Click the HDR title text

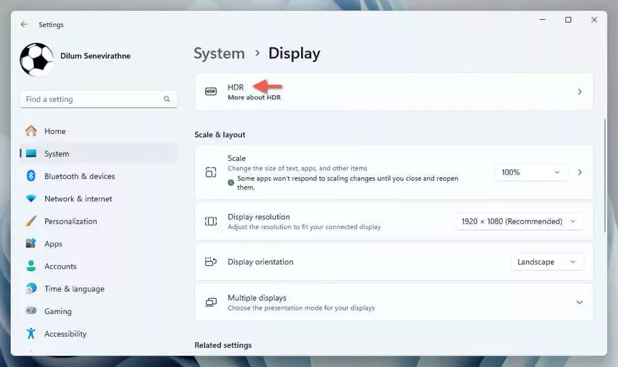pos(236,87)
